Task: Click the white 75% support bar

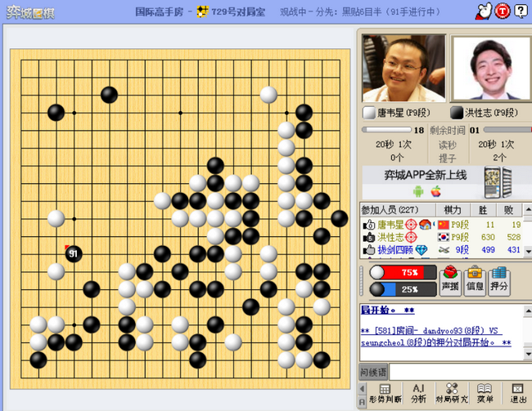Action: point(403,272)
